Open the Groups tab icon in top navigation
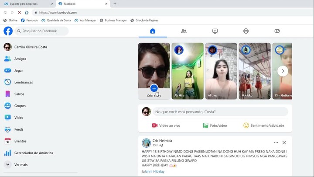The width and height of the screenshot is (314, 177). pyautogui.click(x=246, y=31)
